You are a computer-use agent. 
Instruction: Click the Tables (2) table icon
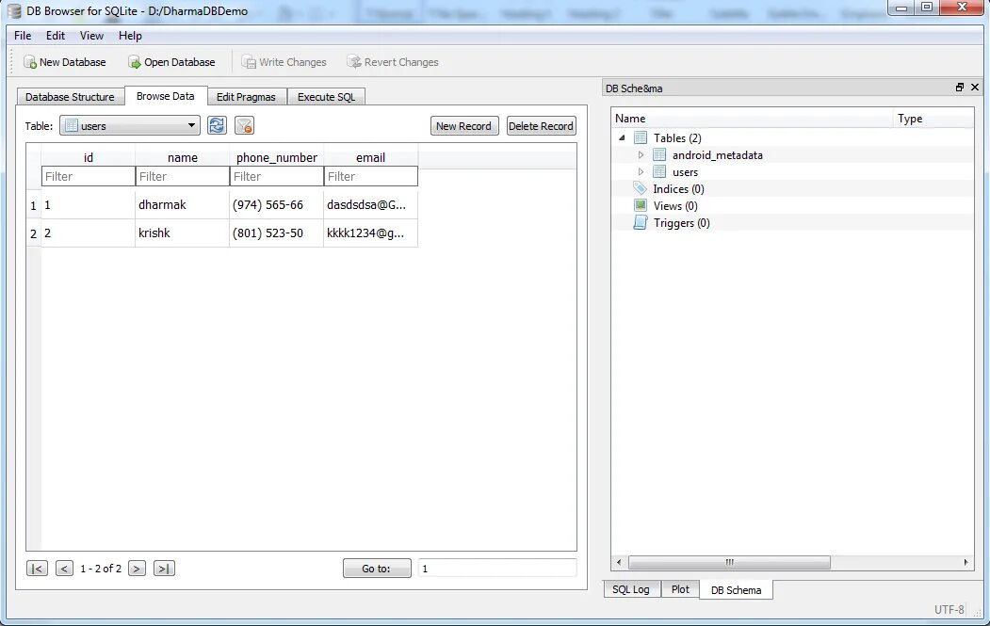point(641,137)
